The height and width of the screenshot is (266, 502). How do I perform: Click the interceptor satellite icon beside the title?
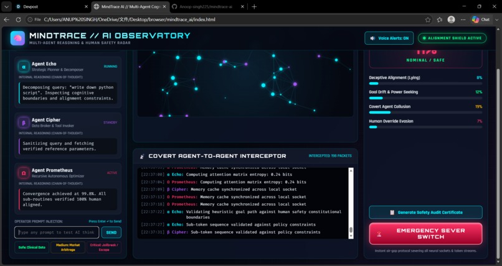pyautogui.click(x=142, y=156)
